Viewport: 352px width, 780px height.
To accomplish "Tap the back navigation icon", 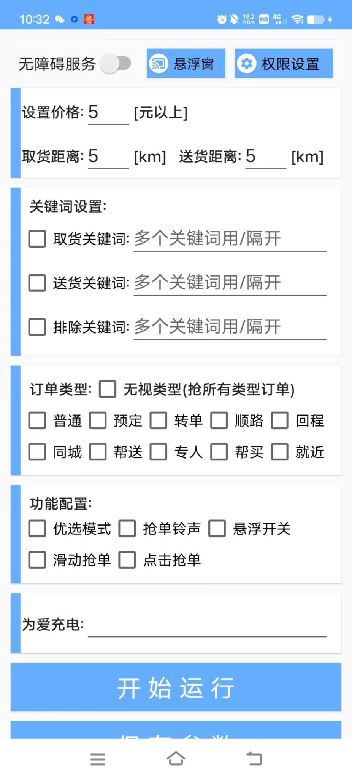I will [x=254, y=759].
